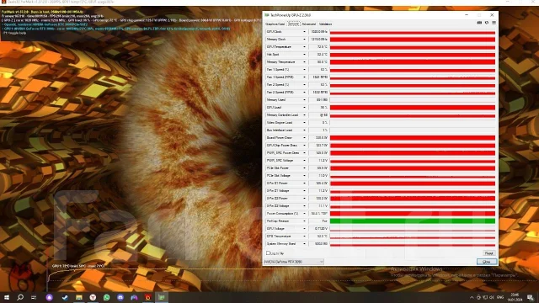Open the game controller app on taskbar
Image resolution: width=539 pixels, height=303 pixels.
click(134, 297)
